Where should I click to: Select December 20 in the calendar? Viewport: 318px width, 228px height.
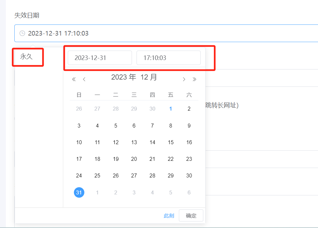(x=134, y=159)
